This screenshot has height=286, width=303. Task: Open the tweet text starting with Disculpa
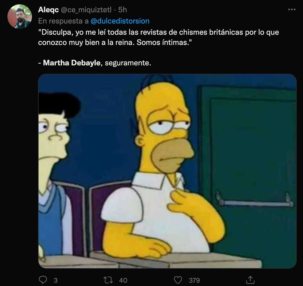pyautogui.click(x=158, y=37)
